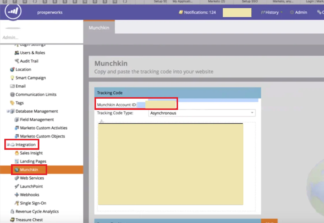324x223 pixels.
Task: Select LaunchPoint in tree
Action: [31, 186]
